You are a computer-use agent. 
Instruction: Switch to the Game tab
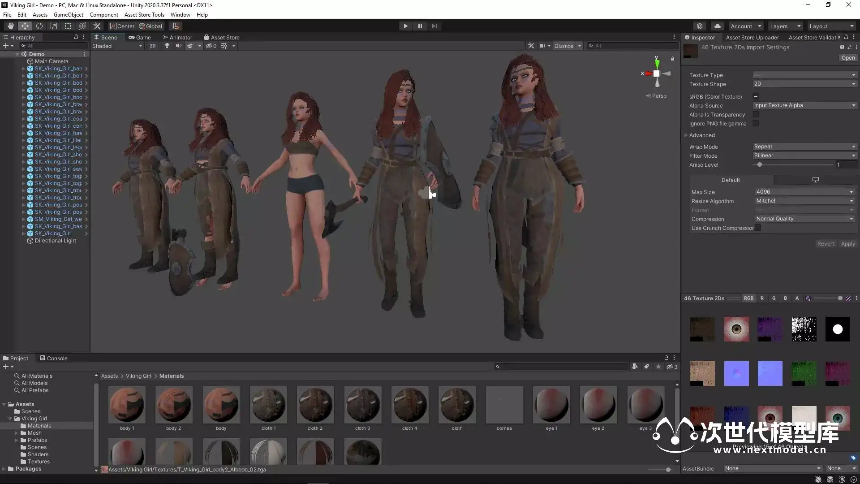point(140,38)
